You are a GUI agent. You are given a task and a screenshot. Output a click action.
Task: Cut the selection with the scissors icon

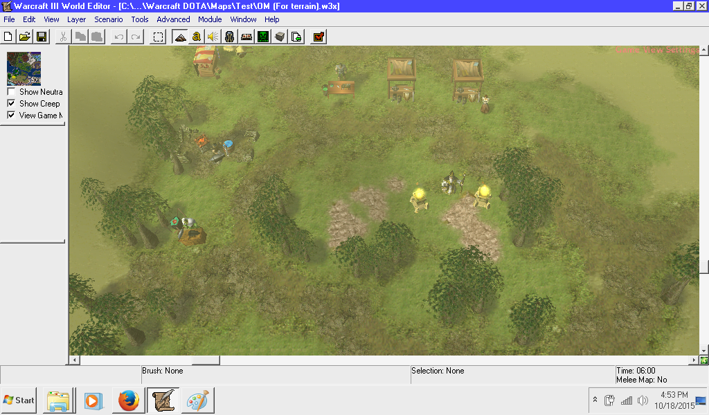[x=63, y=37]
